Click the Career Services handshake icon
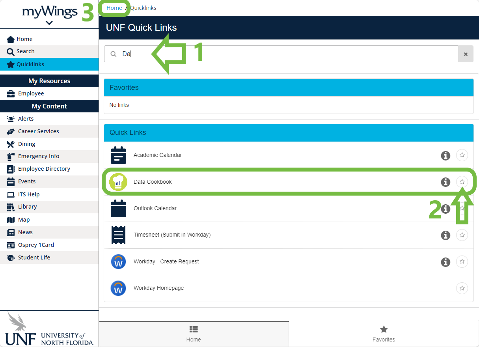 coord(11,131)
